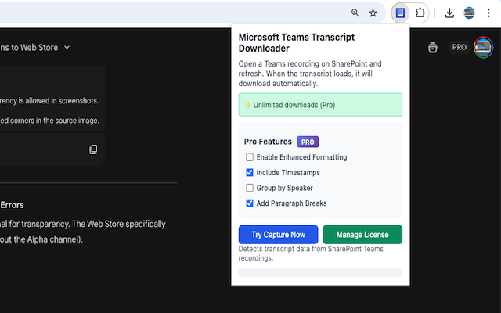Click the empty status bar at the popup bottom
Screen dimensions: 501x313
(x=320, y=272)
